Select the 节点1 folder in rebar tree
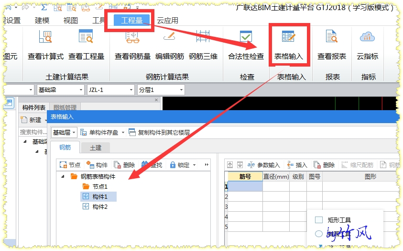Image resolution: width=403 pixels, height=251 pixels. tap(95, 186)
